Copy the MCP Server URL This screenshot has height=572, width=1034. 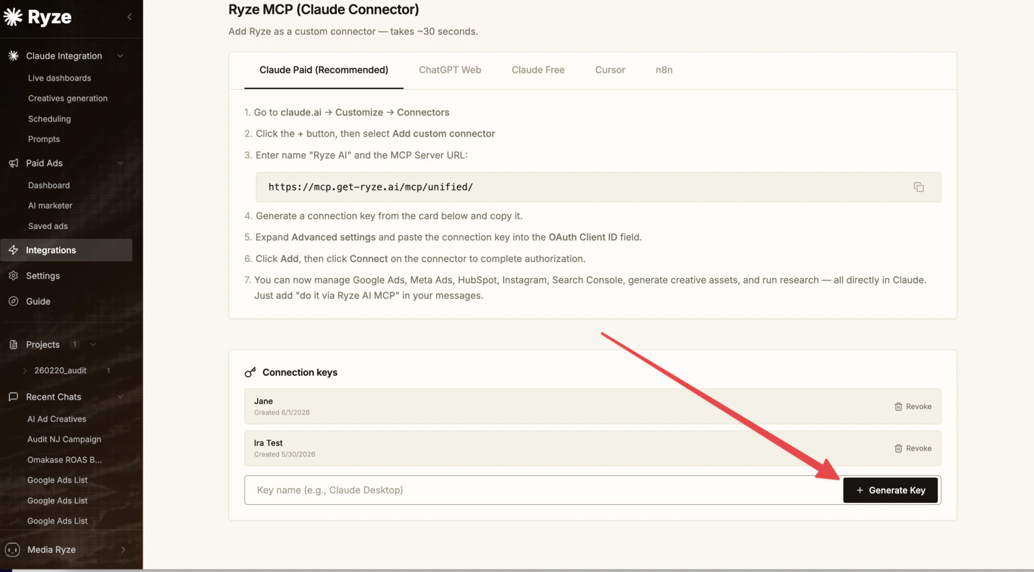point(918,187)
